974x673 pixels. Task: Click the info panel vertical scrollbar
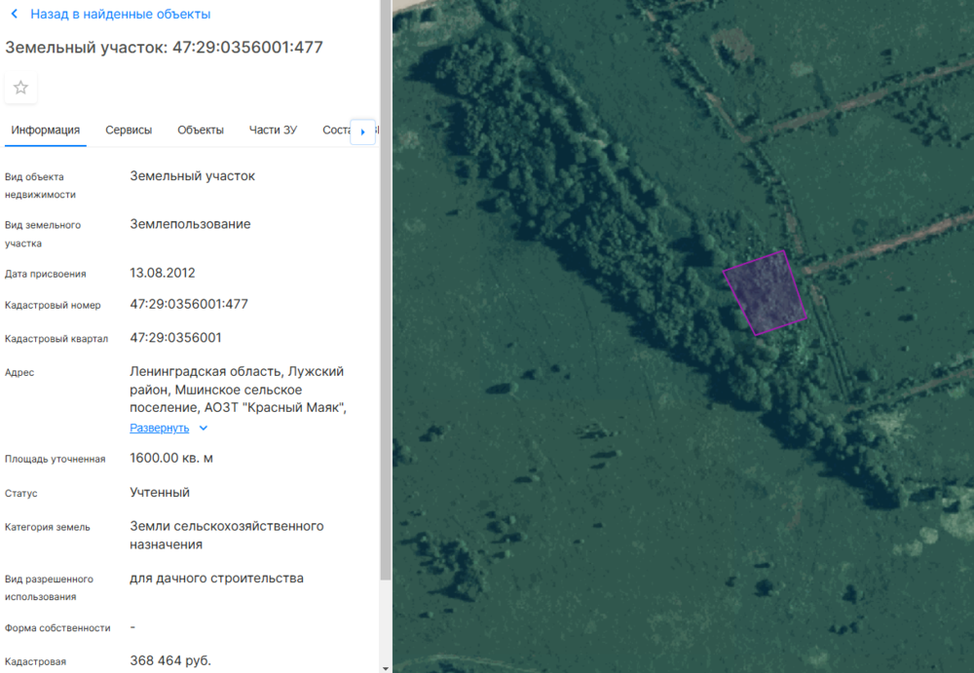[x=386, y=292]
